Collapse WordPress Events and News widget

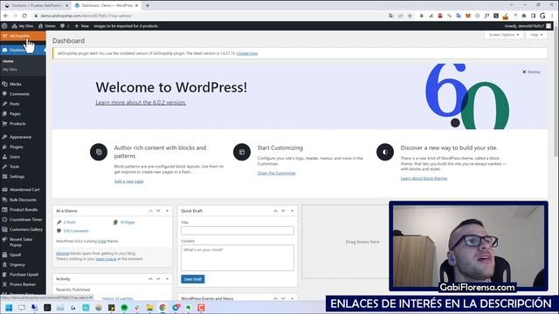292,298
